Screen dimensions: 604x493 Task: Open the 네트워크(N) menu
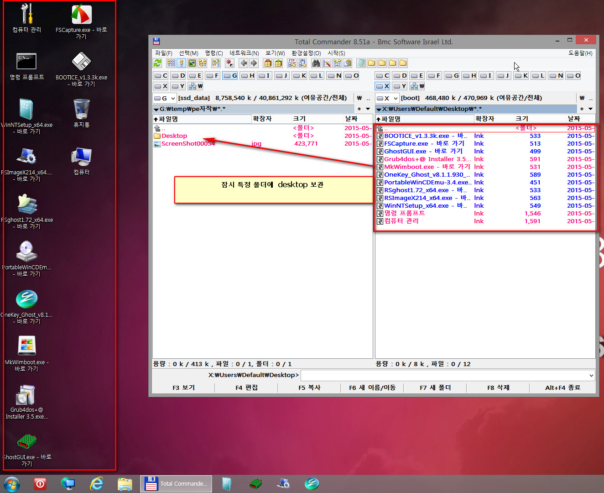(x=244, y=53)
